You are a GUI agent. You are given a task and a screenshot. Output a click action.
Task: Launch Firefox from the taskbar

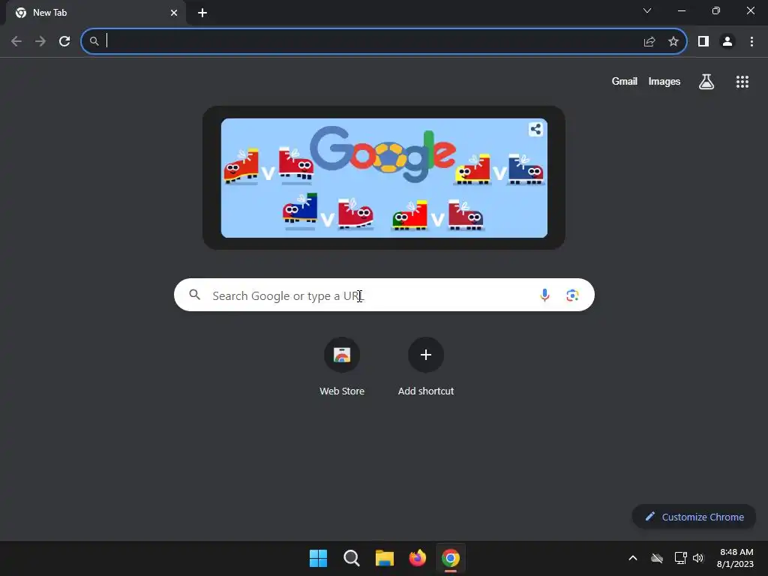pos(417,558)
